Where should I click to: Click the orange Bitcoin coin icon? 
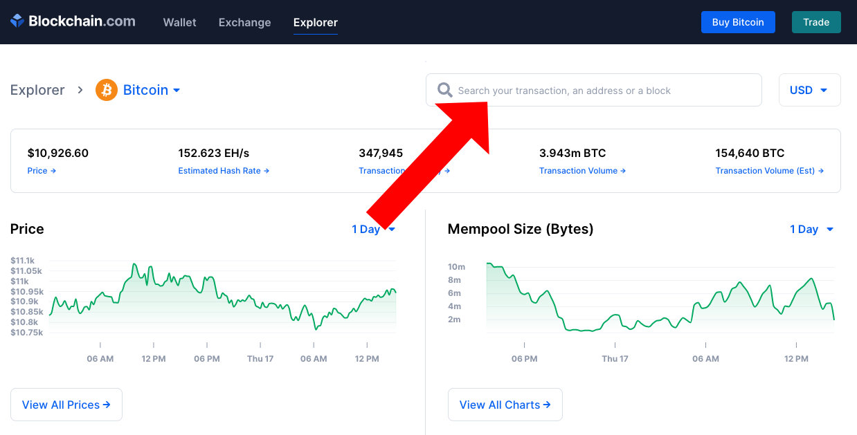coord(107,90)
